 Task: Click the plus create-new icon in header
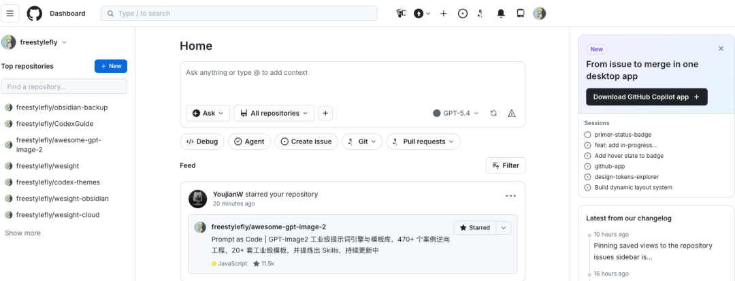[444, 14]
